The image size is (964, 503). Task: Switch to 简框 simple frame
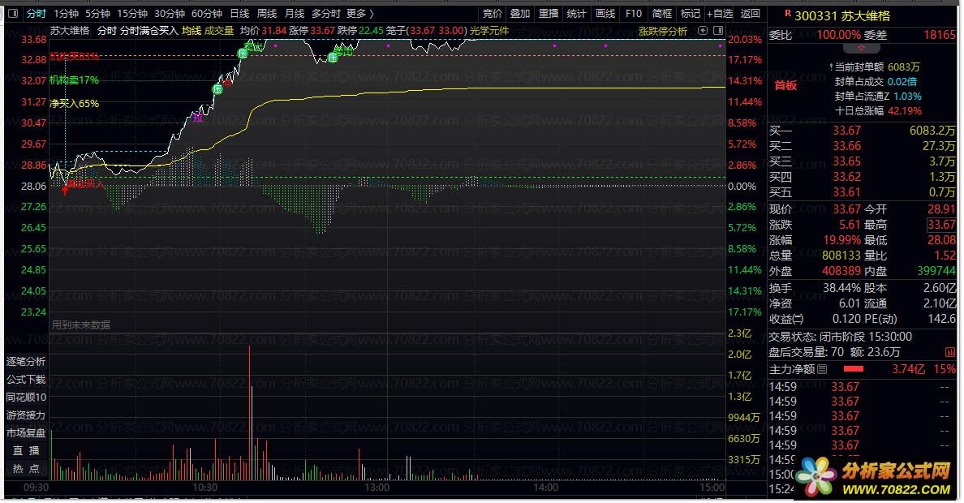tap(661, 14)
